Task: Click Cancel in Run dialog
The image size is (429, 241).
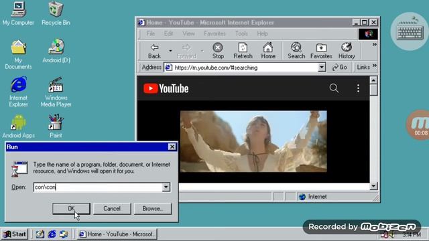Action: 112,208
